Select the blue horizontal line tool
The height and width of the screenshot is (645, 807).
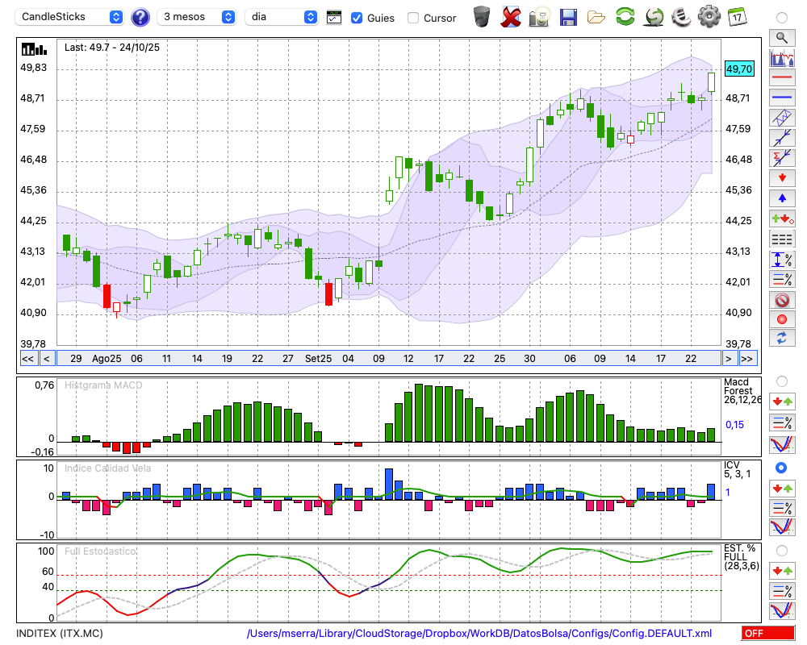tap(782, 98)
